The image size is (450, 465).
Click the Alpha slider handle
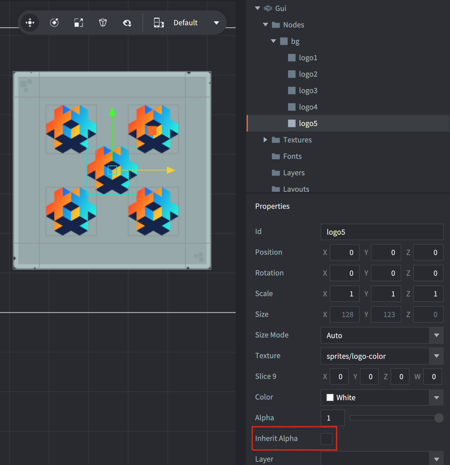pos(439,418)
